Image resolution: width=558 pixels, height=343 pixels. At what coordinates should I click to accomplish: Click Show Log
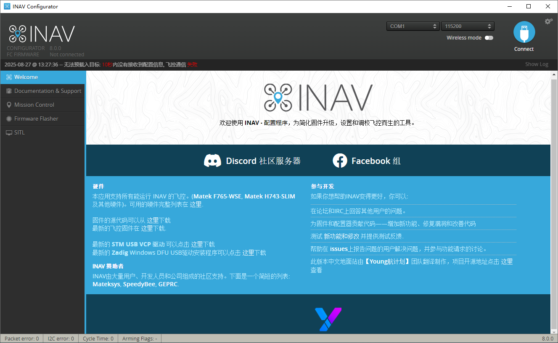[x=537, y=64]
